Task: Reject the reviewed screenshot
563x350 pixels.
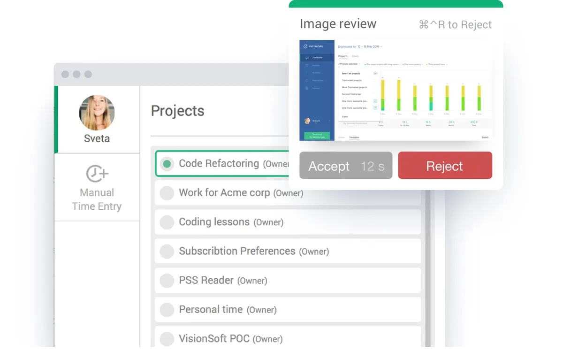Action: 445,166
